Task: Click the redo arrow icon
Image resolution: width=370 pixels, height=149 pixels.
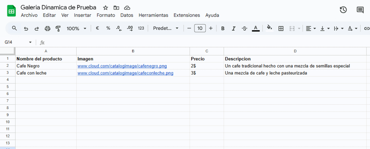Action: [36, 28]
